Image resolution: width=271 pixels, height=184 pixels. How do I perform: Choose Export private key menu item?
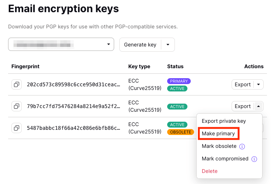(224, 121)
